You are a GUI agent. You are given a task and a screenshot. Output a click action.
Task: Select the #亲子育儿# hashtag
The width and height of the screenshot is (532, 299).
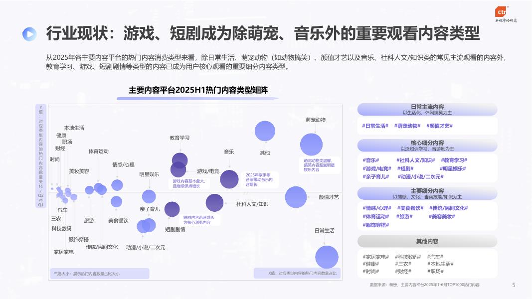(x=375, y=176)
